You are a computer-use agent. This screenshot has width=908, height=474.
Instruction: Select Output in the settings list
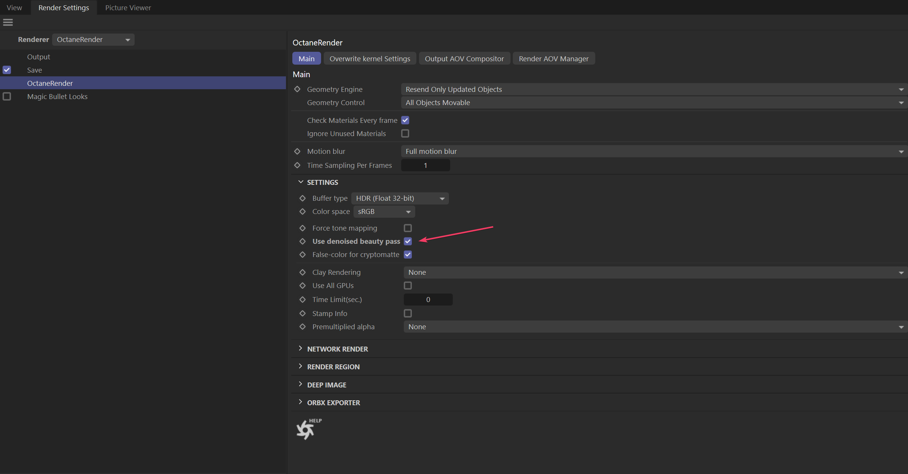pyautogui.click(x=39, y=57)
